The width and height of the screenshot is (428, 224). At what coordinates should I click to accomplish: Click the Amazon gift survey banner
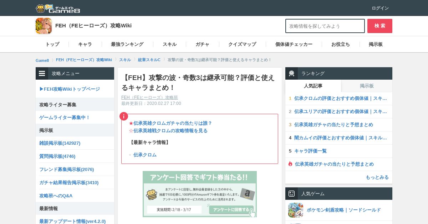pyautogui.click(x=200, y=194)
